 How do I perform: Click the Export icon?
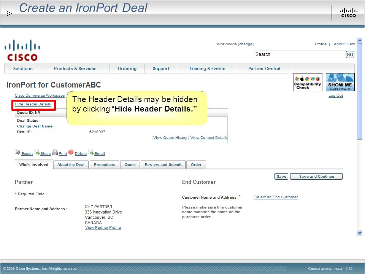point(17,152)
